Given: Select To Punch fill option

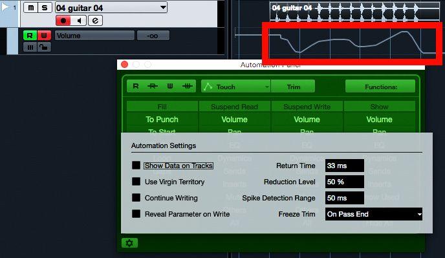Looking at the screenshot, I should click(x=162, y=120).
